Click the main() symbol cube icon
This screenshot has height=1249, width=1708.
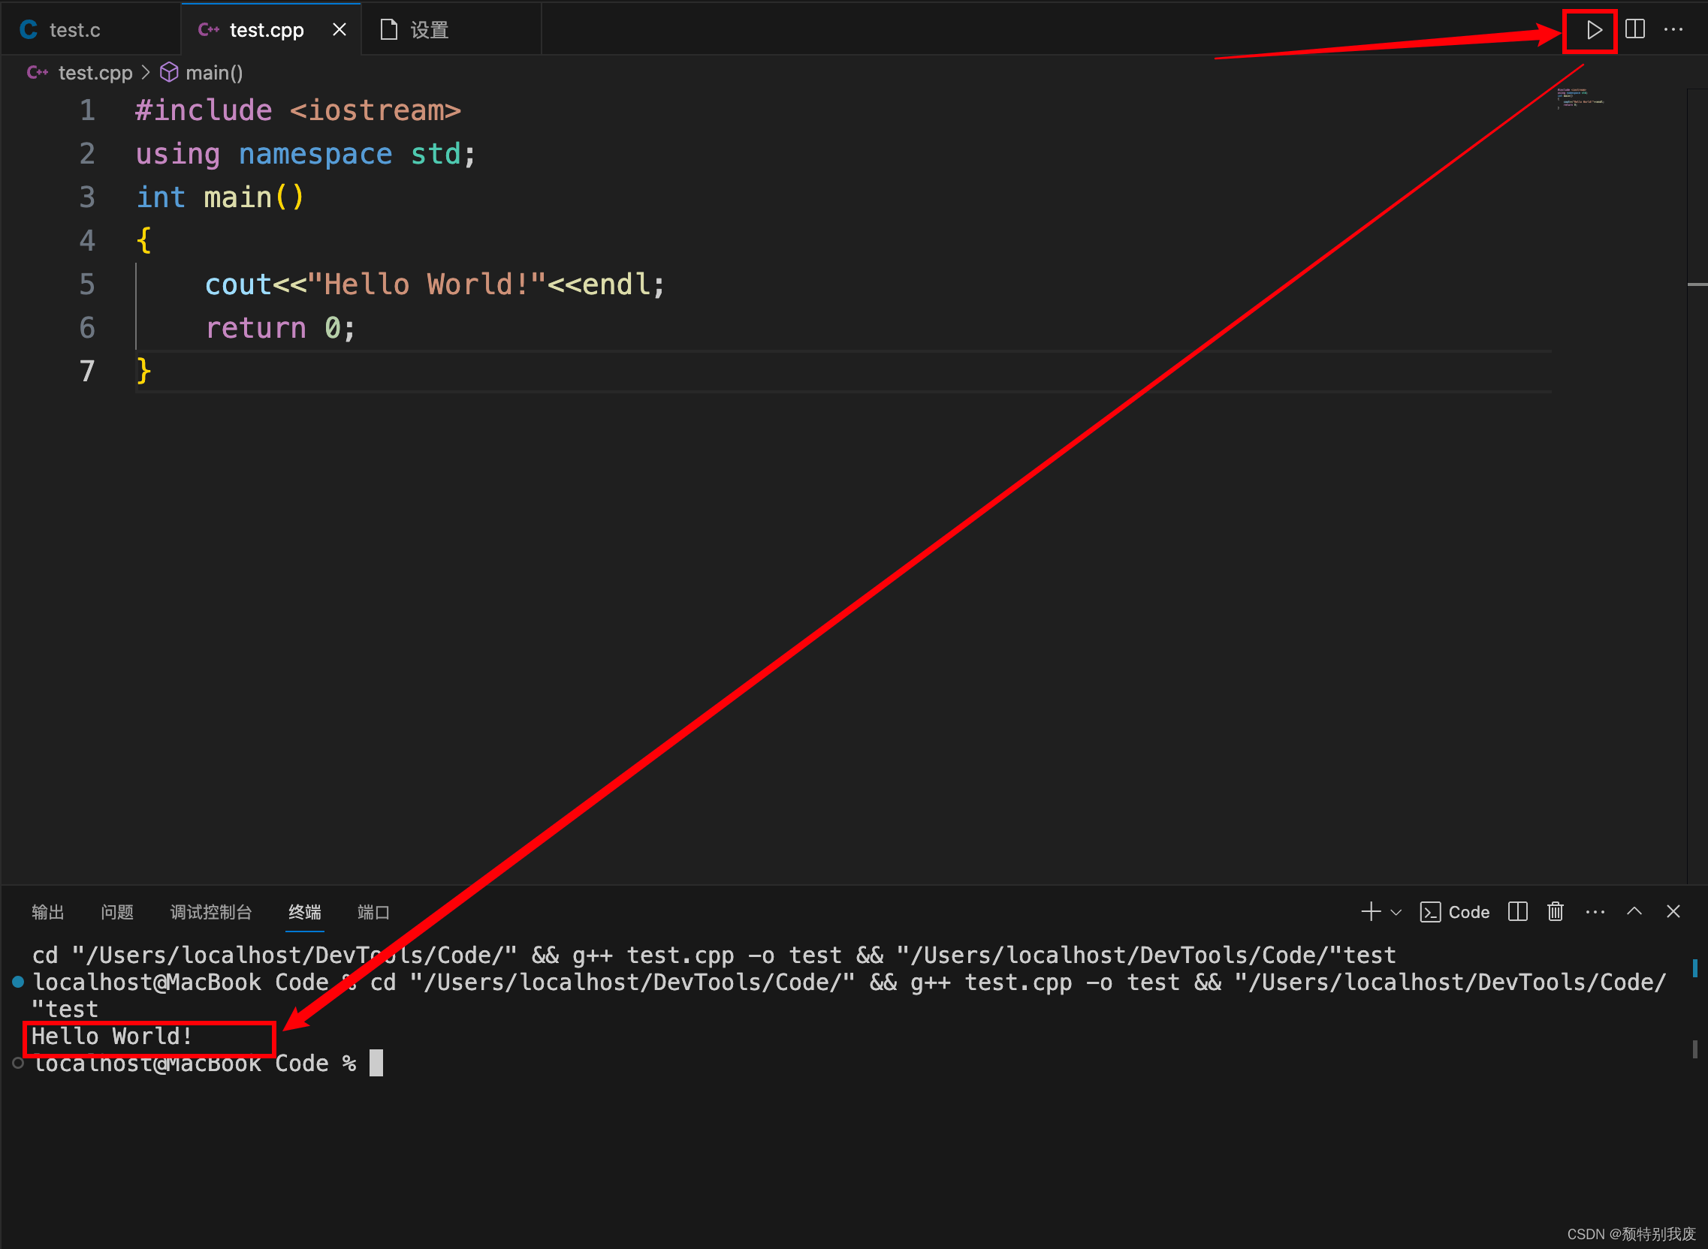[x=170, y=73]
